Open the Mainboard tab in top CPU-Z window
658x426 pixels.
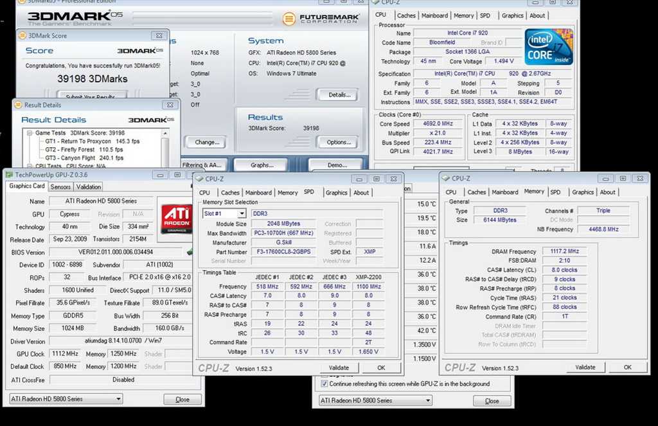(434, 15)
